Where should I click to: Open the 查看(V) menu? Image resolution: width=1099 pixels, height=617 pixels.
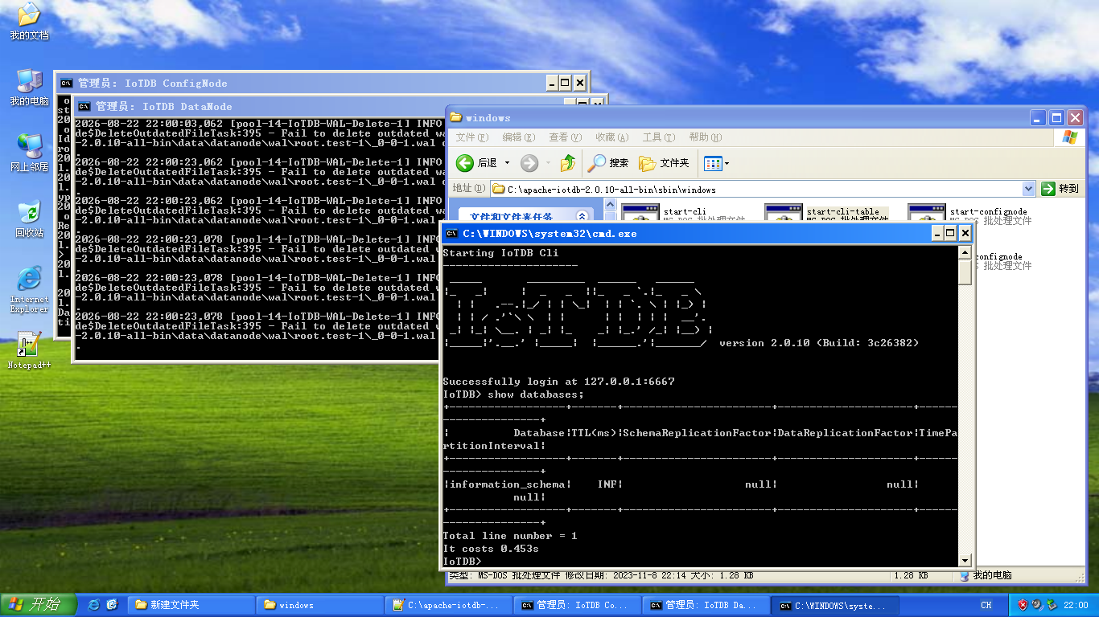pos(565,137)
